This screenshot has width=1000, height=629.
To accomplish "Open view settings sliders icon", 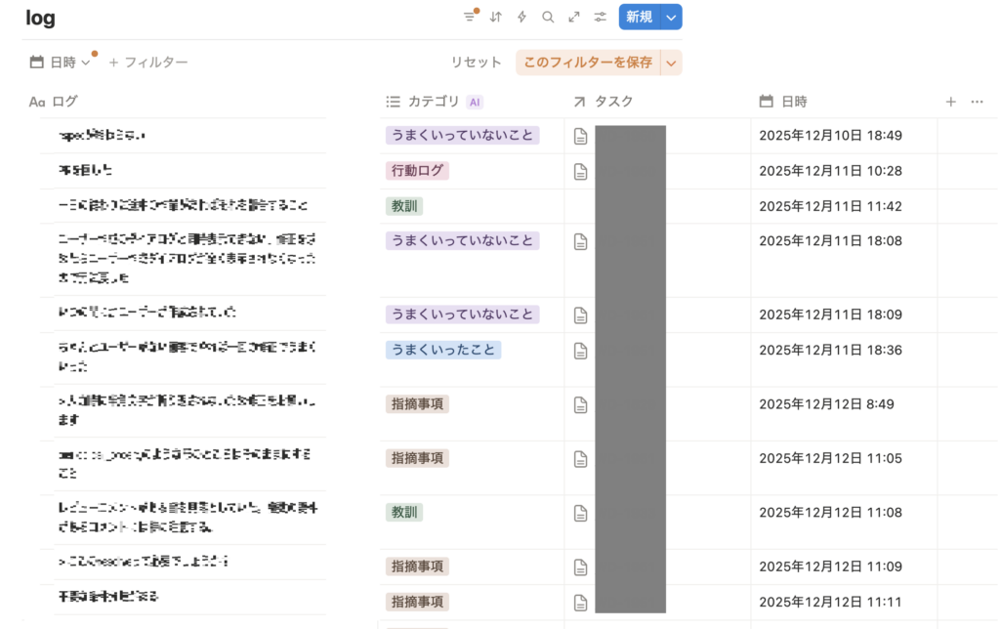I will 601,17.
